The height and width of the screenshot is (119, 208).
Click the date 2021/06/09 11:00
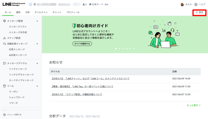click(x=181, y=87)
